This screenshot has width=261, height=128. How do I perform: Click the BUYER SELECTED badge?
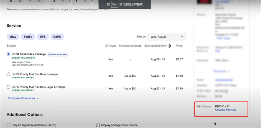coord(58,55)
